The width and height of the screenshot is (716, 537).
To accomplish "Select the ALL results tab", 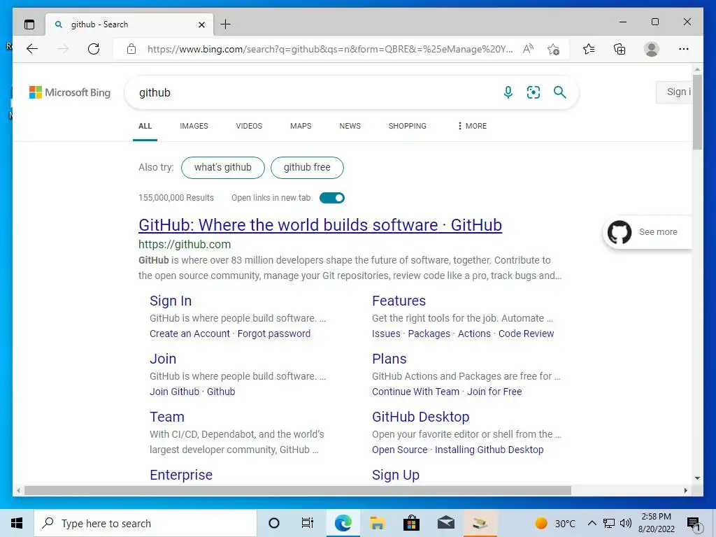I will click(x=145, y=126).
